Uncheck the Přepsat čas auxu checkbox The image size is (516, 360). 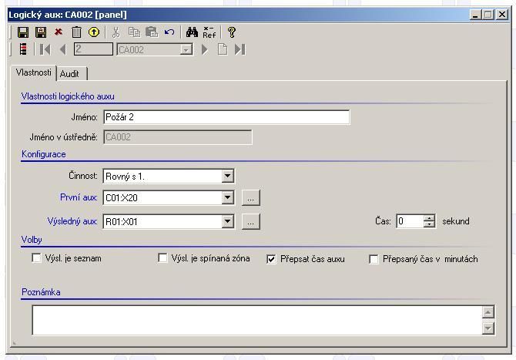(x=272, y=259)
